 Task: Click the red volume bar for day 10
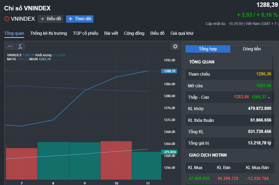116,160
